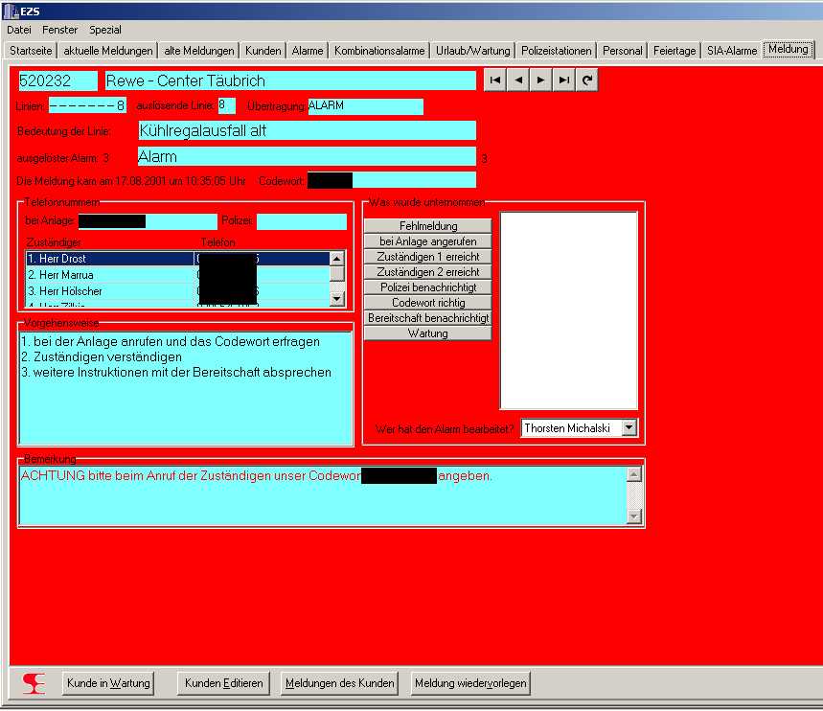Mark alarm as Fehlmeldung

click(x=427, y=226)
